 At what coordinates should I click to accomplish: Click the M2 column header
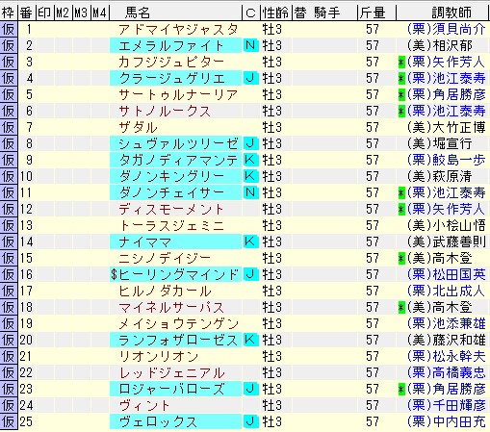tap(63, 13)
